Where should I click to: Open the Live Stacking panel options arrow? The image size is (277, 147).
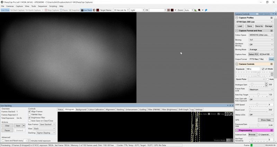coord(228,106)
